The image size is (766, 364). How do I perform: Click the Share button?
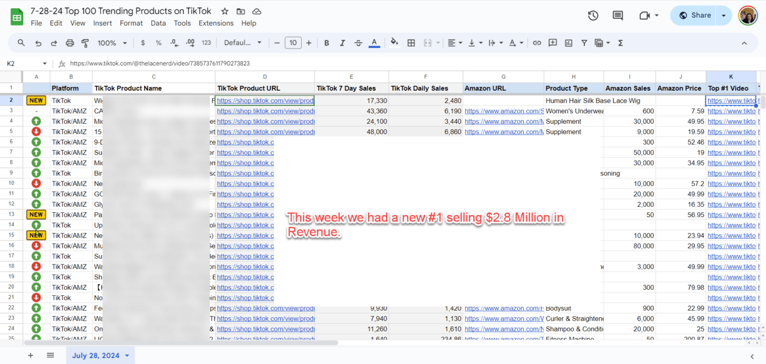click(695, 15)
